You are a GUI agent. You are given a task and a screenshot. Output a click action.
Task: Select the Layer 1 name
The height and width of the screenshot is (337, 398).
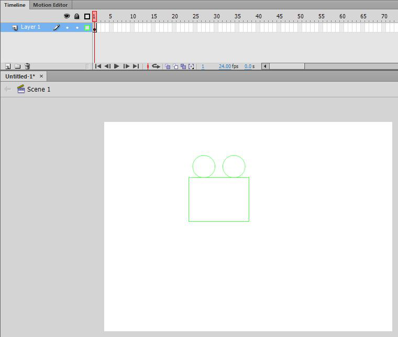30,27
